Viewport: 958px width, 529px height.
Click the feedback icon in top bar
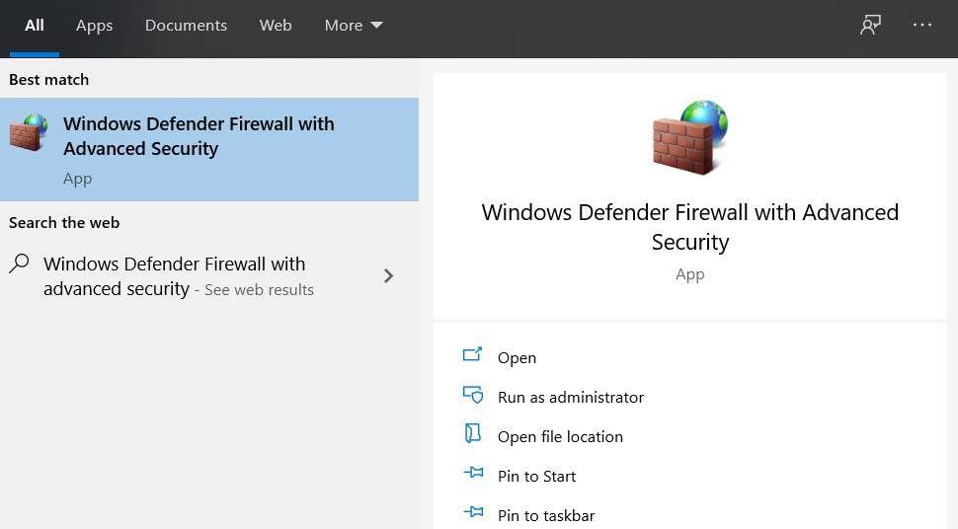pos(870,26)
